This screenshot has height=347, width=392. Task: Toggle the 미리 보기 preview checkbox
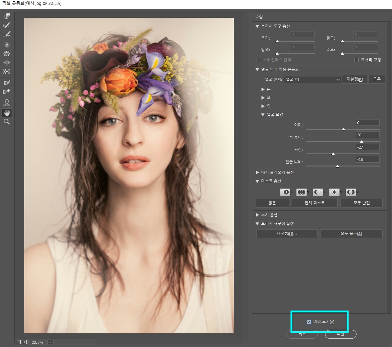(309, 322)
